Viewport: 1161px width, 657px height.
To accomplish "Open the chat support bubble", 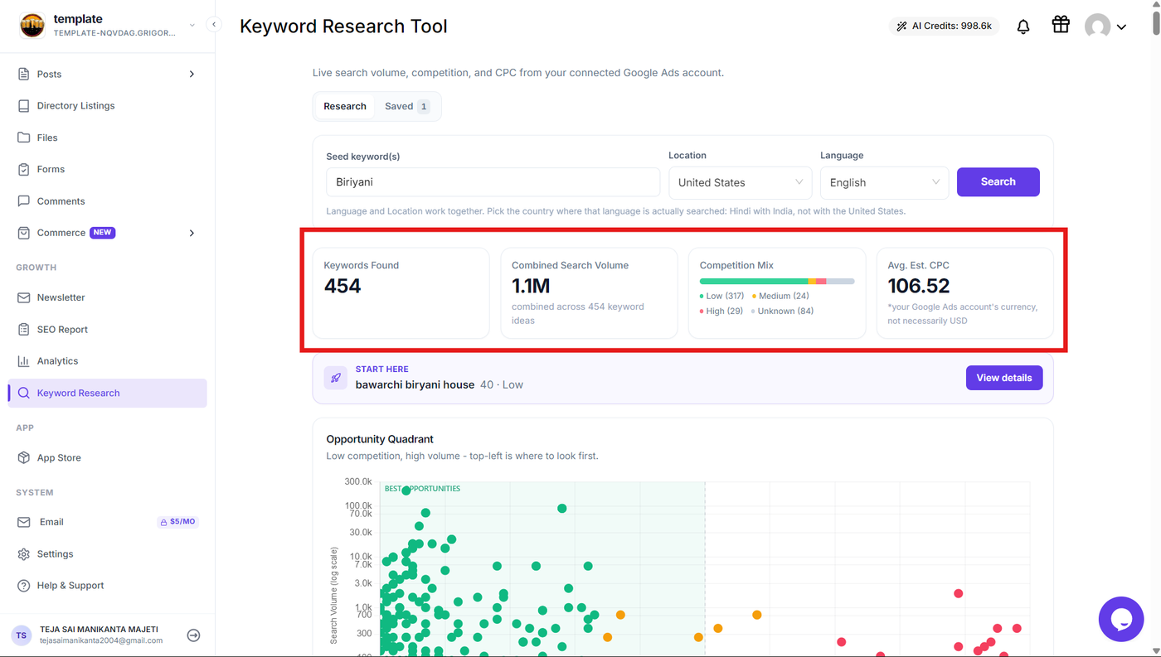I will [x=1121, y=619].
